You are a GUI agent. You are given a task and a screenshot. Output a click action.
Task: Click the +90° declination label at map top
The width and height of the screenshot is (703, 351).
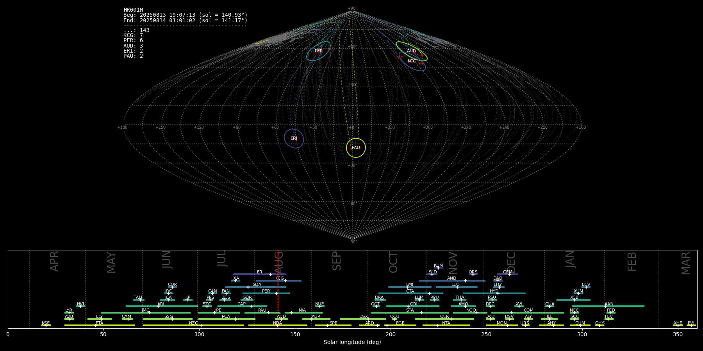tap(352, 9)
